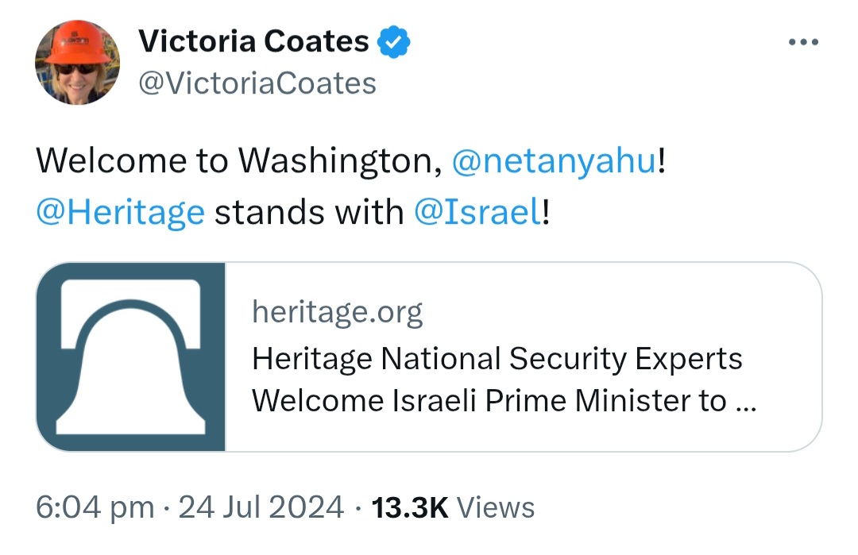
Task: Click the 'Views' label
Action: click(x=497, y=507)
